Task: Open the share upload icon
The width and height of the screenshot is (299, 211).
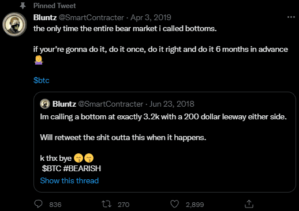Action: click(x=249, y=204)
